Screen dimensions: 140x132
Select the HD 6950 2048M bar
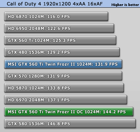click(x=59, y=28)
